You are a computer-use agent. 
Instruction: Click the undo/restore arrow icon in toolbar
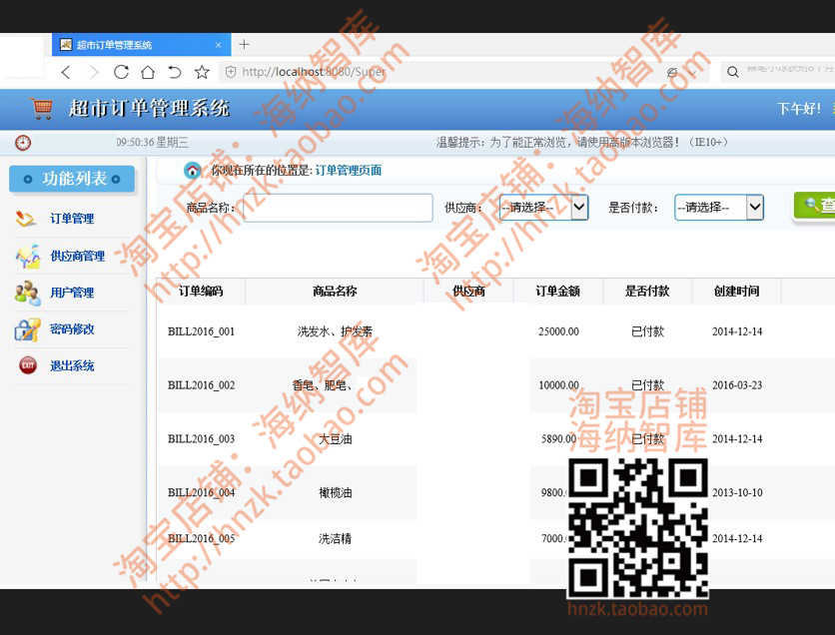coord(175,72)
